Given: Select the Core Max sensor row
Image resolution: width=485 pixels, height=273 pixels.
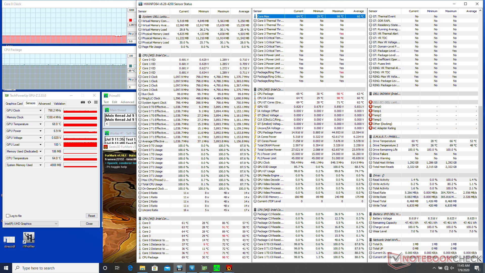Looking at the screenshot, I should tap(309, 16).
